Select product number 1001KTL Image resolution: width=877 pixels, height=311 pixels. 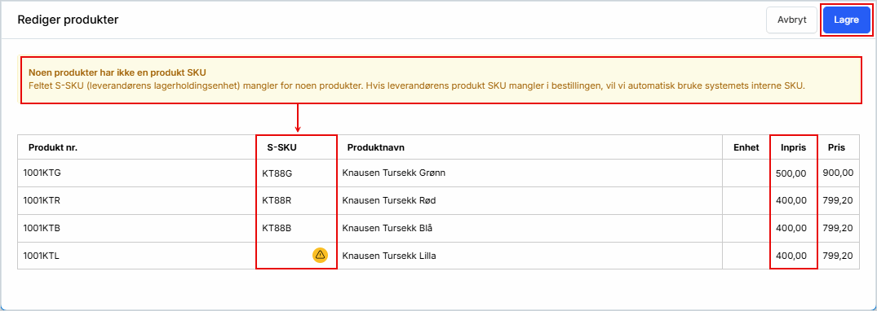pos(41,255)
